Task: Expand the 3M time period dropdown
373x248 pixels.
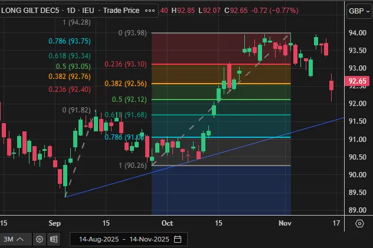Action: [14, 239]
